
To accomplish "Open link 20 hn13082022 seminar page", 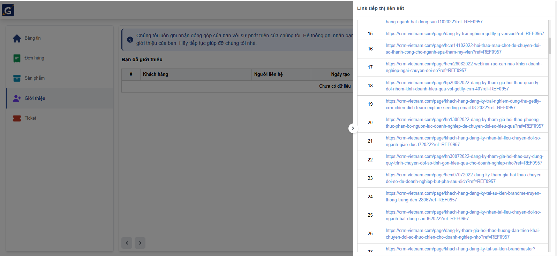I will (464, 123).
